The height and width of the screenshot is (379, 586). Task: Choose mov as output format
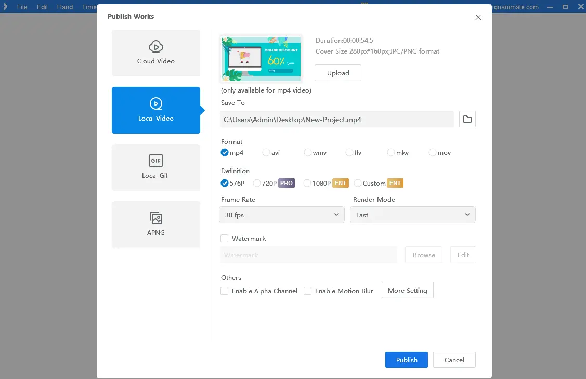point(433,153)
